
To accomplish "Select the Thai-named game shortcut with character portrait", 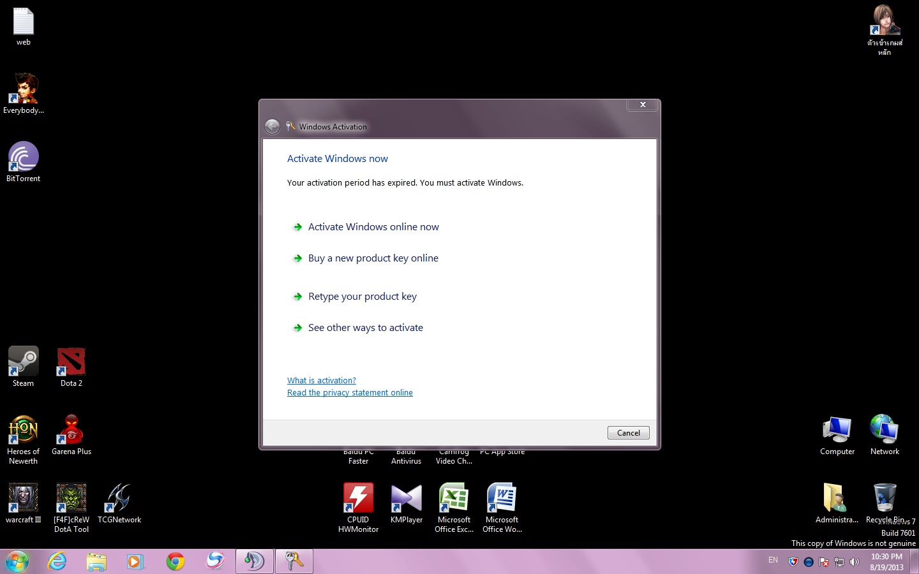I will coord(885,31).
